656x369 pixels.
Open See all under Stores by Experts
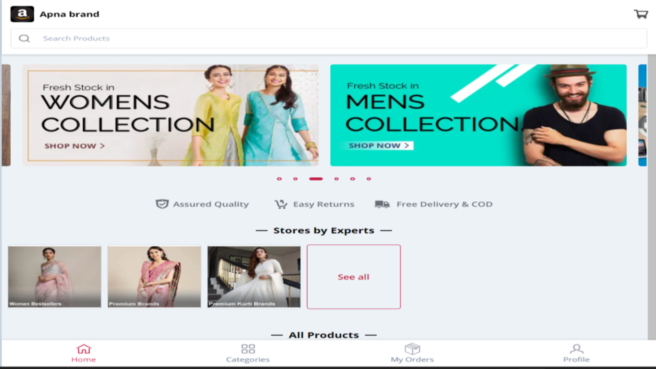coord(353,277)
